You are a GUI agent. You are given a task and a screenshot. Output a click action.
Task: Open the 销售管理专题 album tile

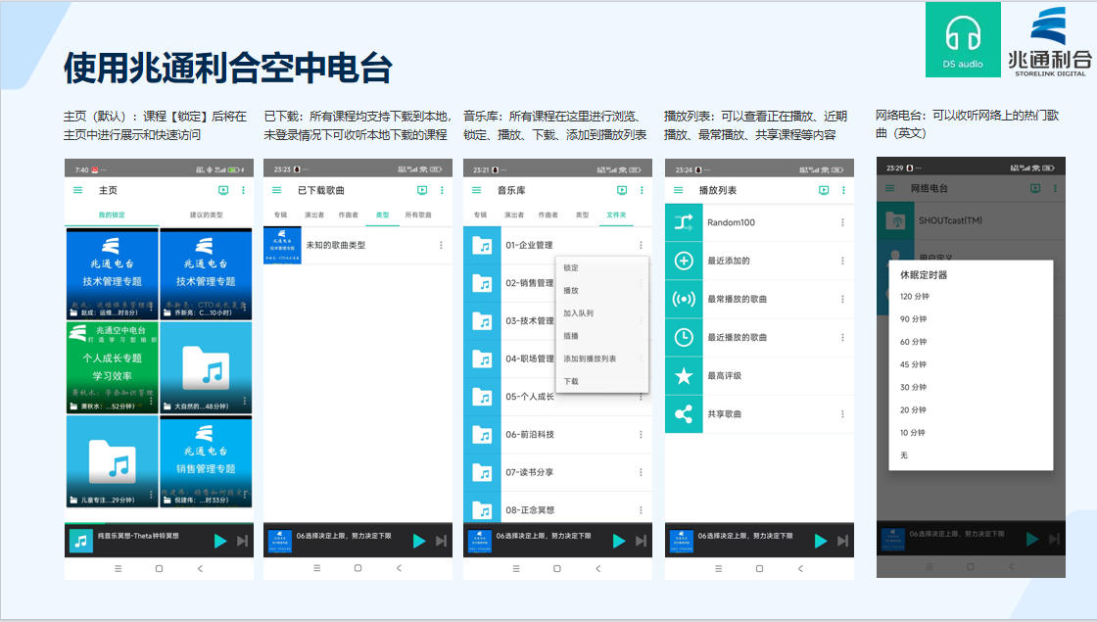point(206,461)
